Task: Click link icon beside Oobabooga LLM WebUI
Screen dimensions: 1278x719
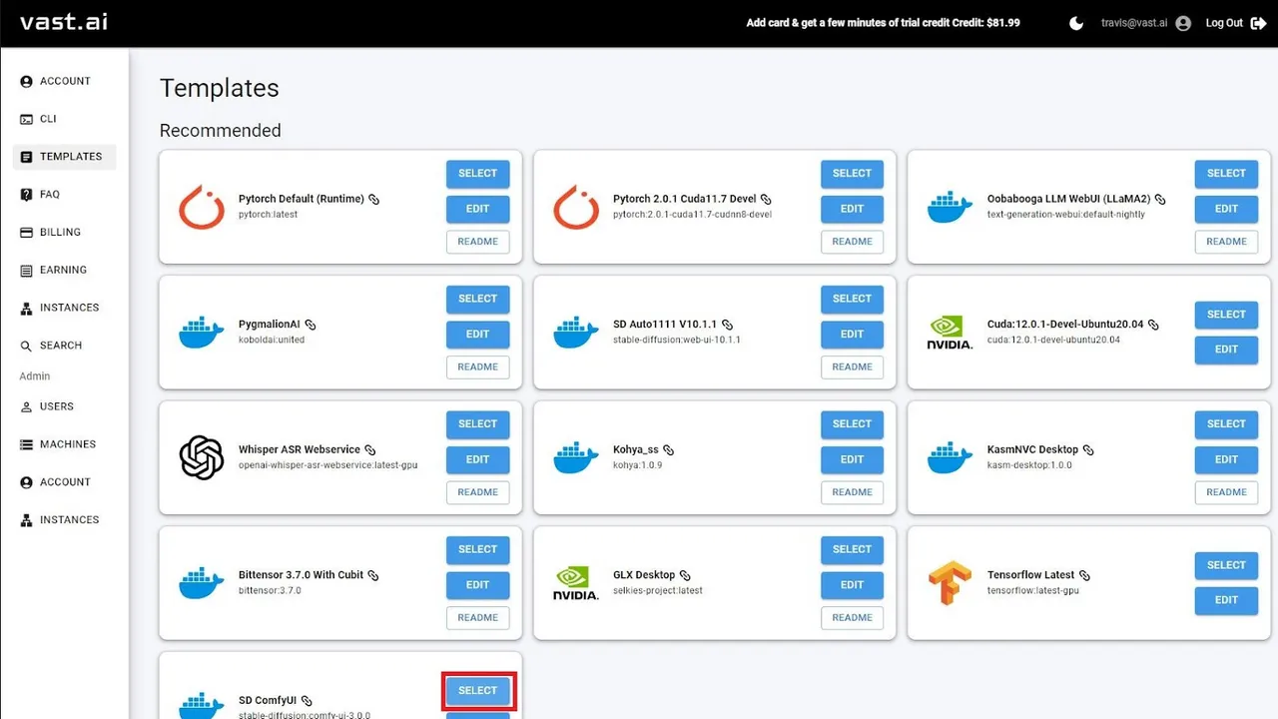Action: (1160, 200)
